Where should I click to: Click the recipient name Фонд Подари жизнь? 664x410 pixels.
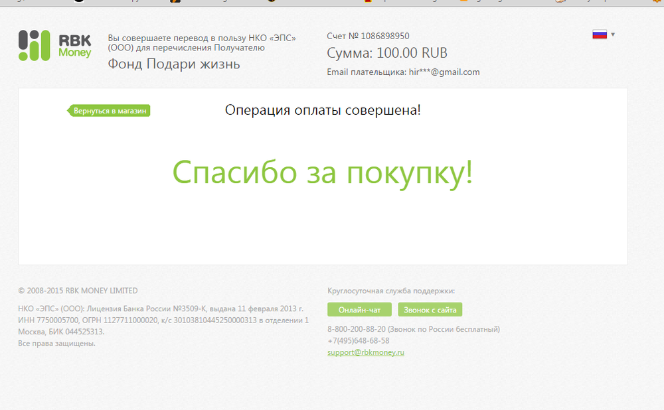174,64
